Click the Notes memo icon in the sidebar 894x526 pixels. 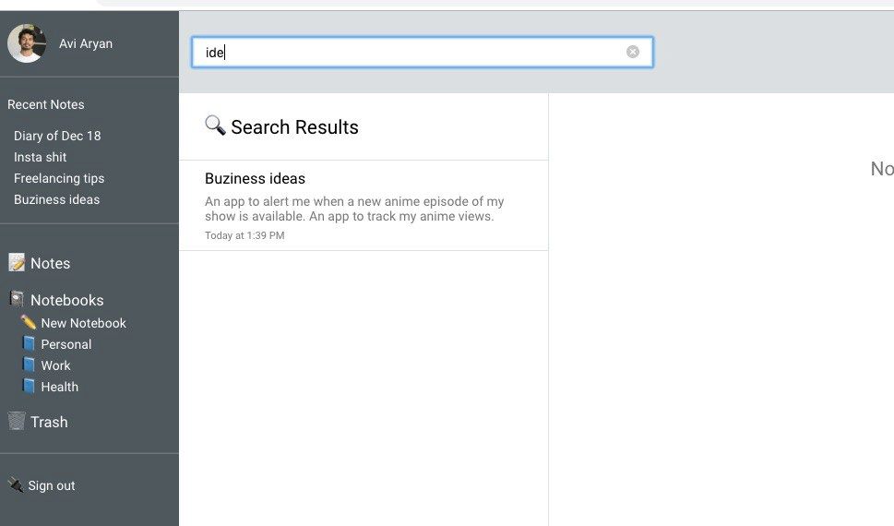[17, 263]
